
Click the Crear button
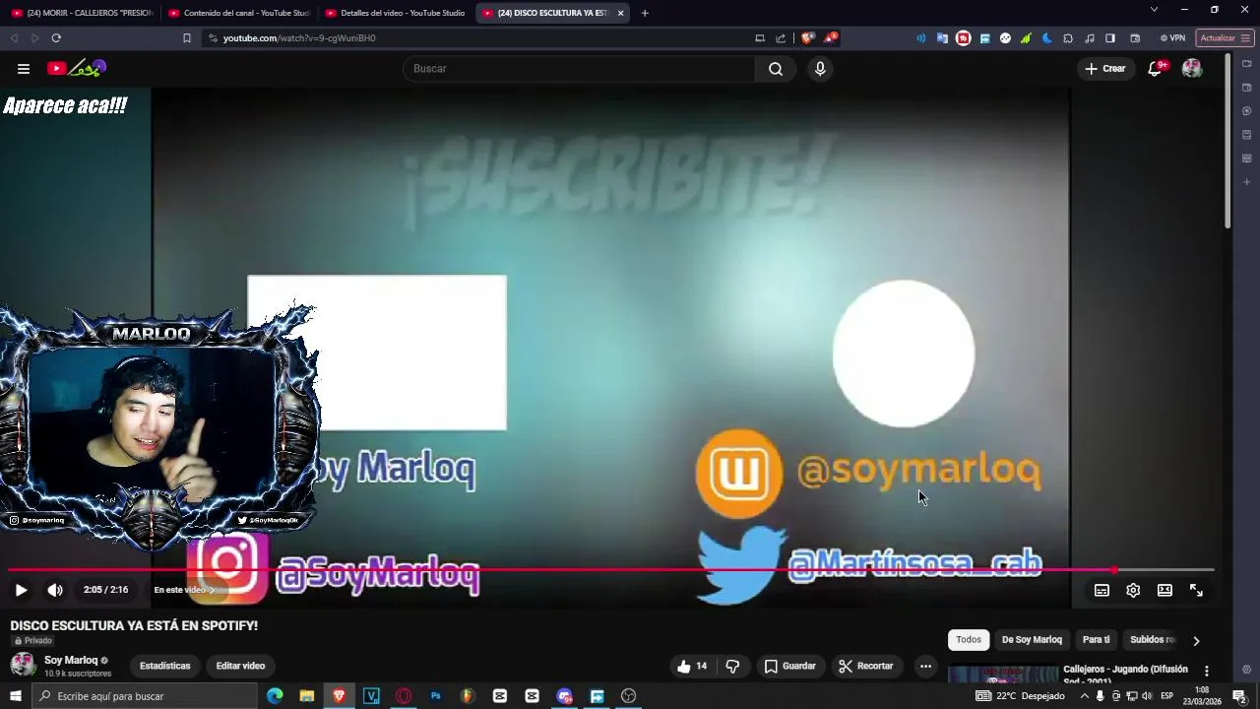1104,69
